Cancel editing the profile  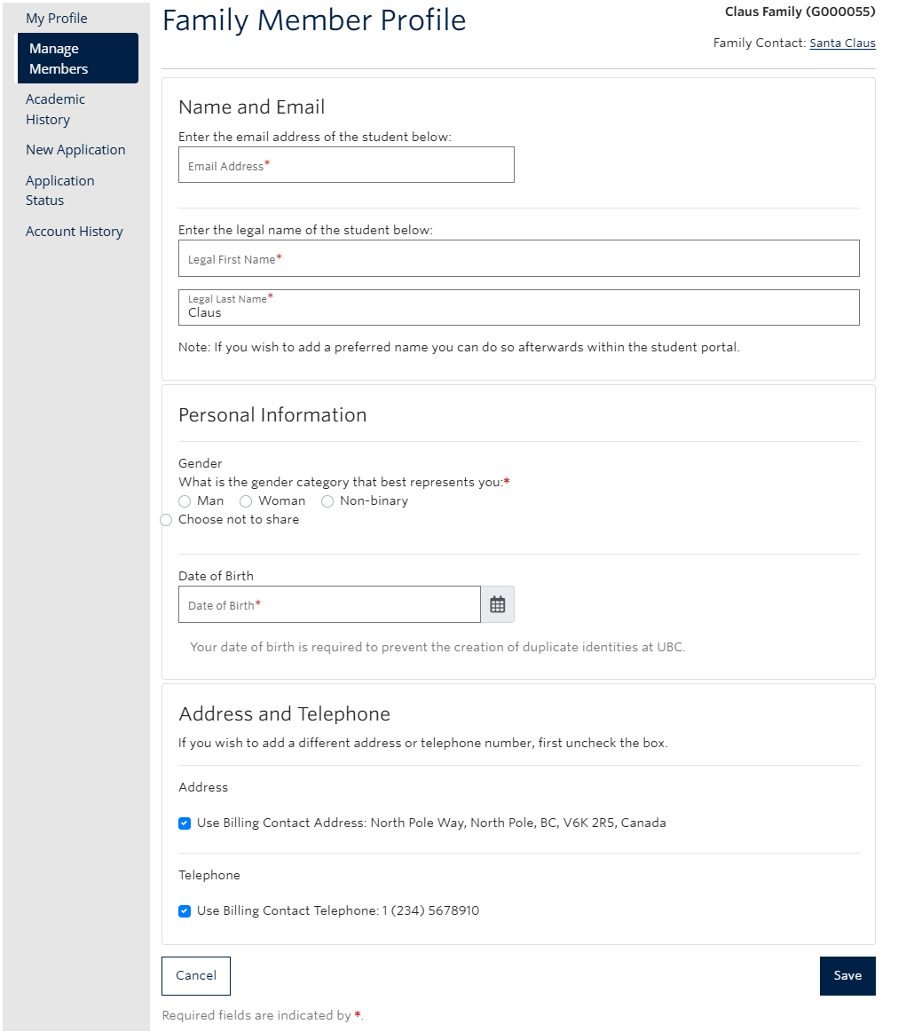coord(195,975)
